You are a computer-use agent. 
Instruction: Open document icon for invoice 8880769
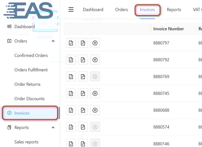83,77
